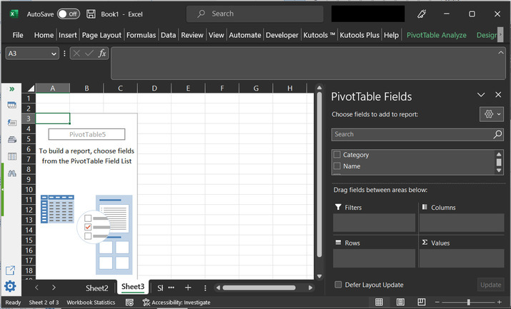
Task: Check the Category field checkbox
Action: click(x=337, y=155)
